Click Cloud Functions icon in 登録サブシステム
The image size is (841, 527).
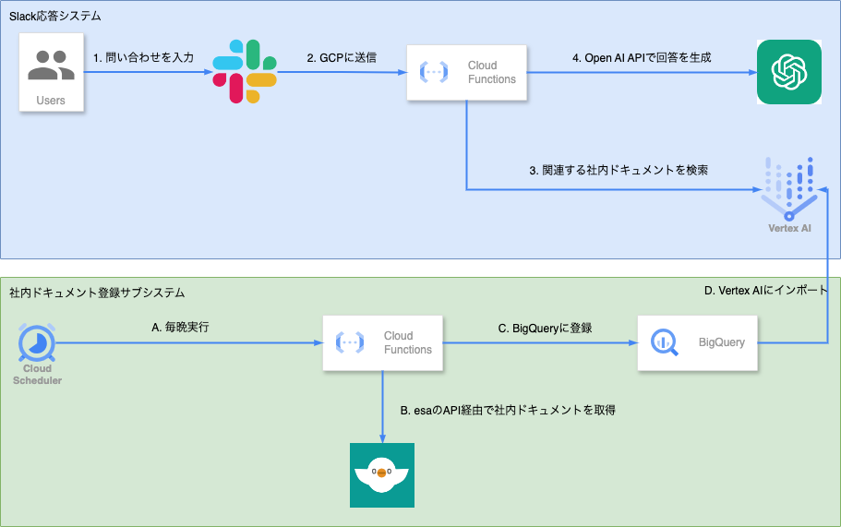click(350, 342)
